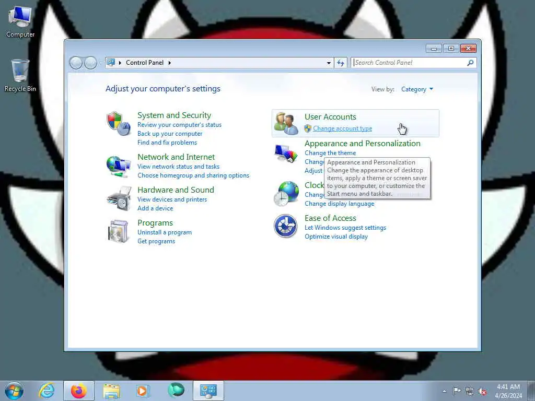Viewport: 535px width, 401px height.
Task: Open the Programs box icon
Action: pyautogui.click(x=118, y=231)
